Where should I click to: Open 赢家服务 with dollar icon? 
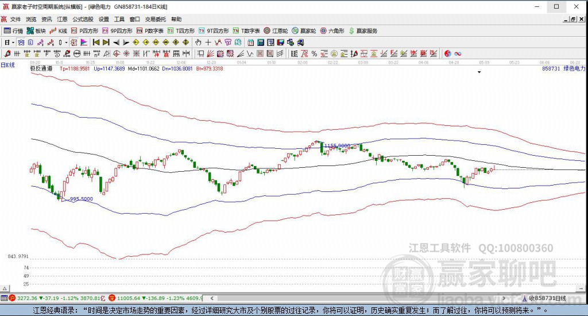coord(363,31)
